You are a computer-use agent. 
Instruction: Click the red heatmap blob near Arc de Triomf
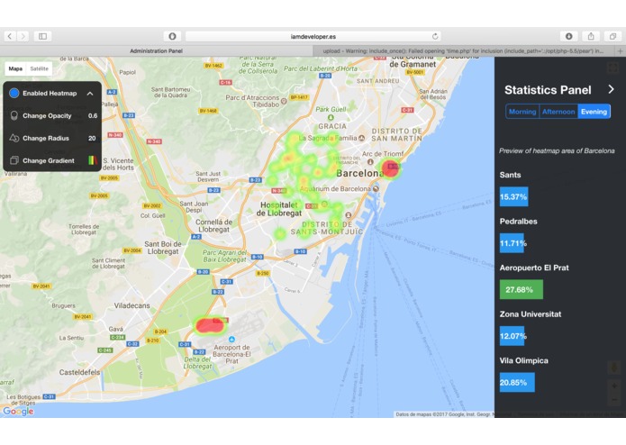click(390, 168)
